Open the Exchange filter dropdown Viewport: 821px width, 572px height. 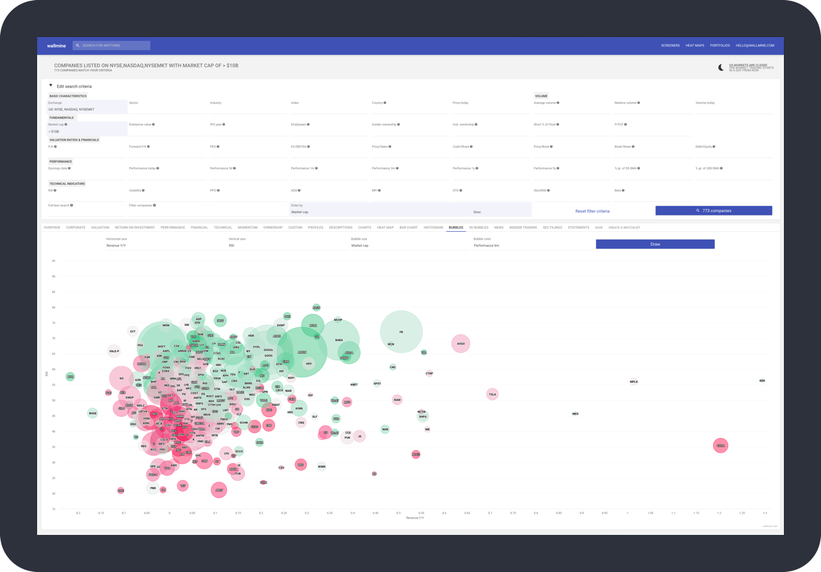[x=87, y=107]
